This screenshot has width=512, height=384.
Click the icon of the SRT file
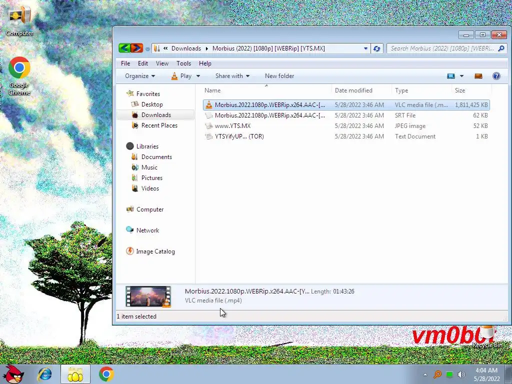[209, 115]
